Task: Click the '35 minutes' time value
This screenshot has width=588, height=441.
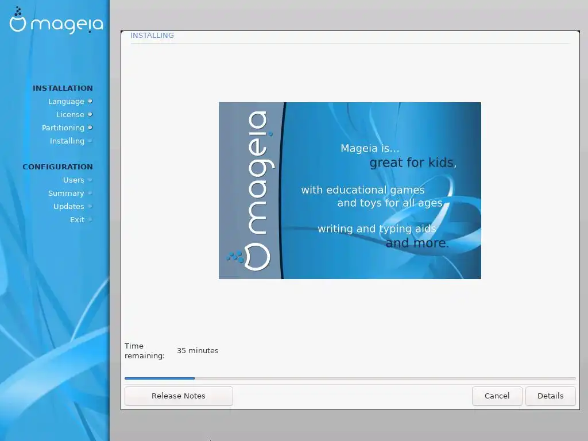Action: tap(198, 351)
